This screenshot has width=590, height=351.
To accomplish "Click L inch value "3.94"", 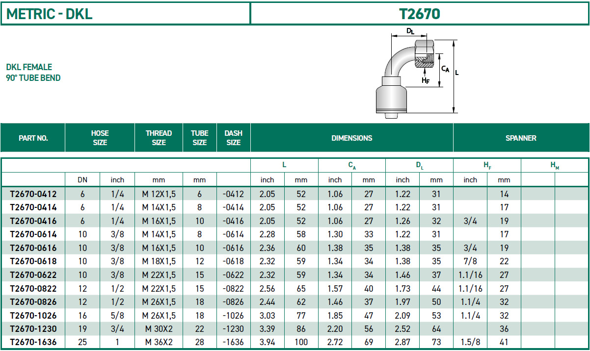I will 268,342.
